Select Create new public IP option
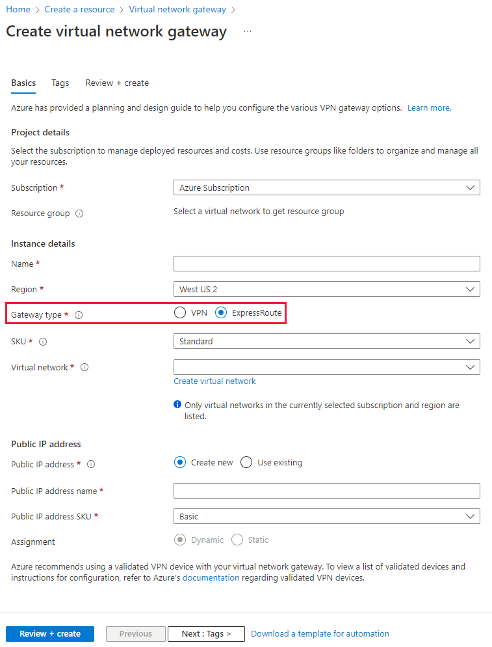Image resolution: width=492 pixels, height=647 pixels. pos(180,462)
